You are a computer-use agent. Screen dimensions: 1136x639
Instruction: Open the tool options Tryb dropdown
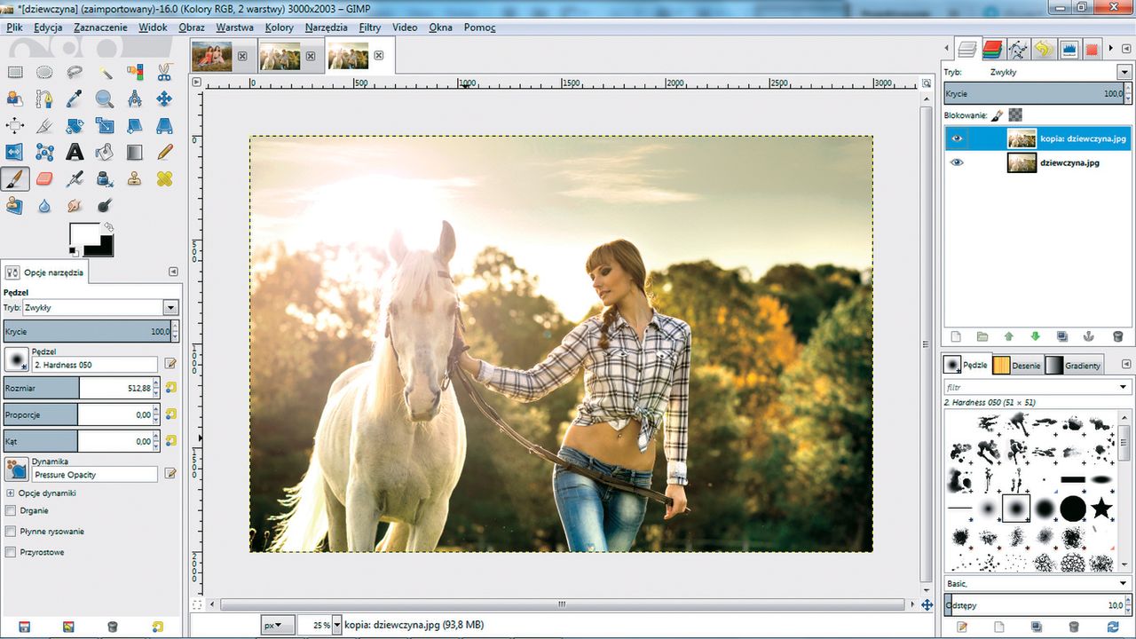[170, 307]
